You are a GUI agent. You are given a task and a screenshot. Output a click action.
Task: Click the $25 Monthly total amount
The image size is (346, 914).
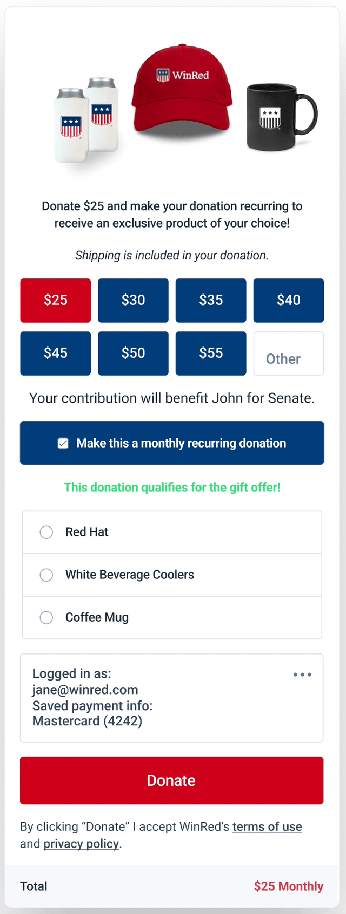[288, 886]
